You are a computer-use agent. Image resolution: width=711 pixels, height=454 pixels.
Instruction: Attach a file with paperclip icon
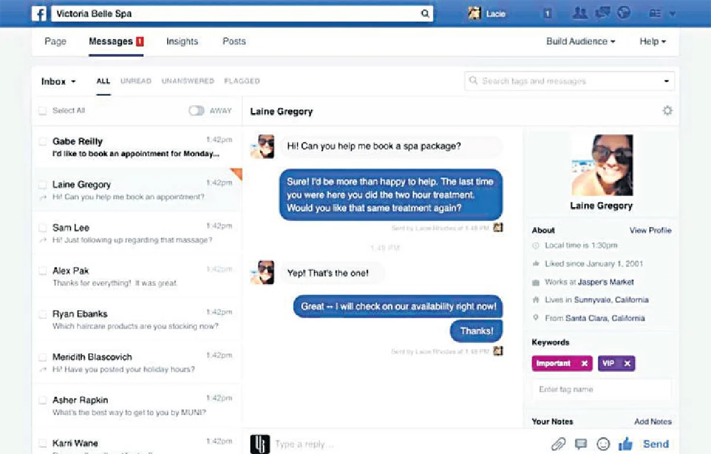coord(558,444)
